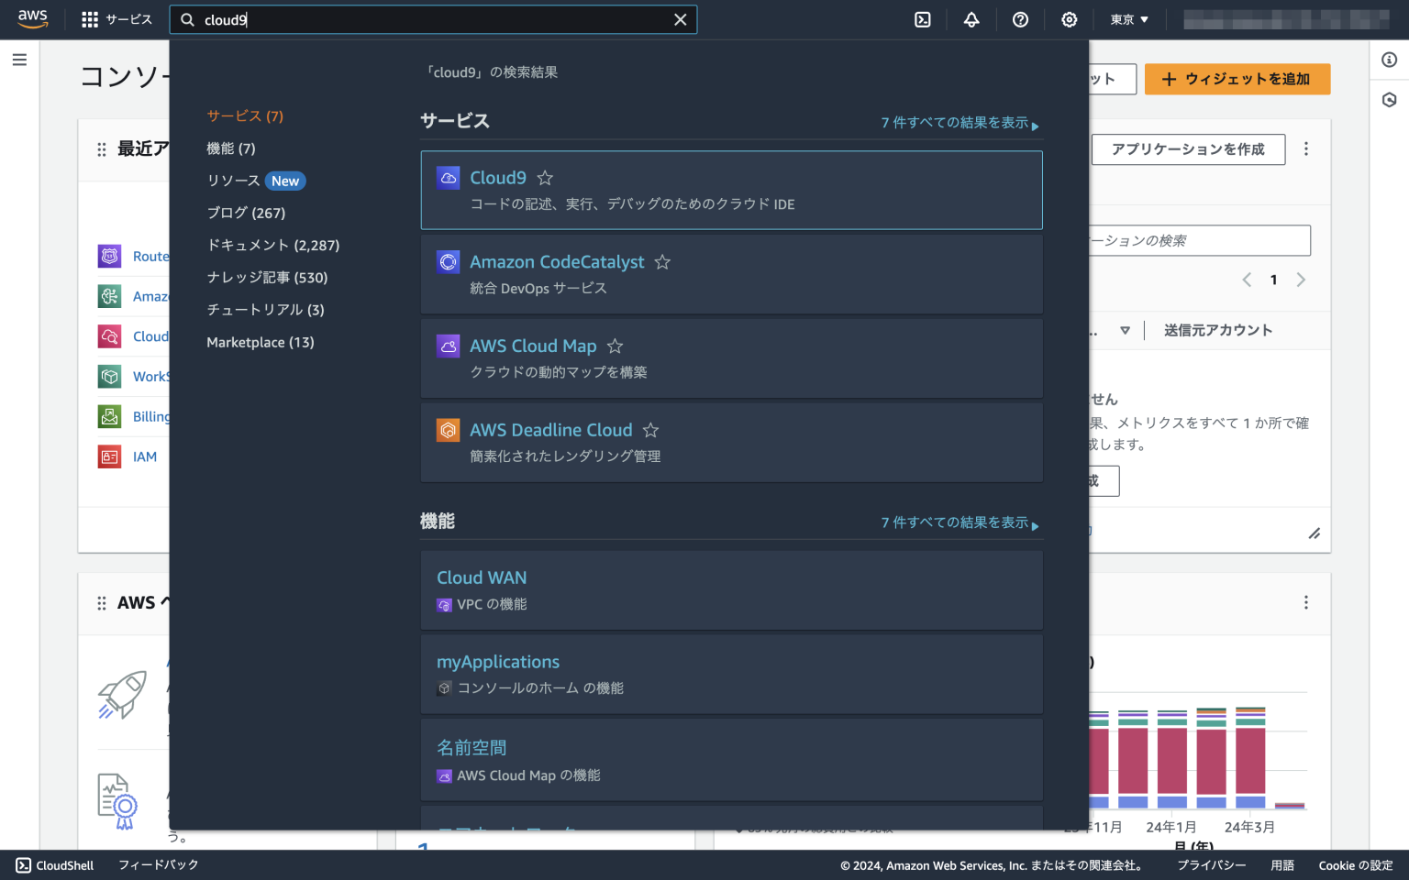The height and width of the screenshot is (880, 1409).
Task: Open the filter dropdown beside 送信元アカウント column
Action: 1125,330
